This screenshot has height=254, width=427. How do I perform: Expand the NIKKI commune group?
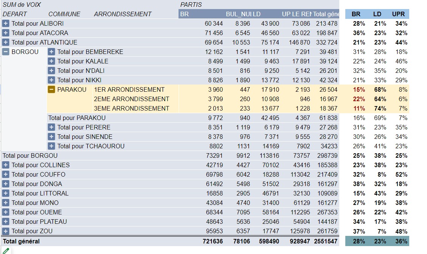[x=51, y=80]
